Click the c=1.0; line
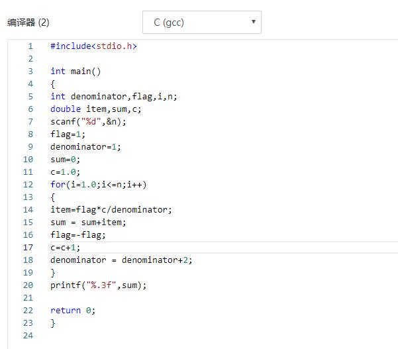Viewport: 398px width, 349px height. pyautogui.click(x=66, y=172)
